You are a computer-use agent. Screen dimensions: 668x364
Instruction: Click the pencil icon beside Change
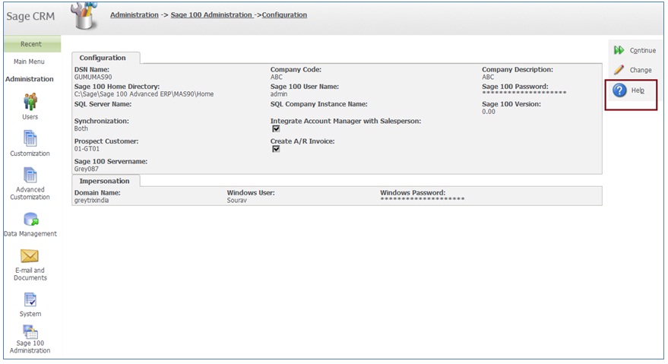point(619,69)
